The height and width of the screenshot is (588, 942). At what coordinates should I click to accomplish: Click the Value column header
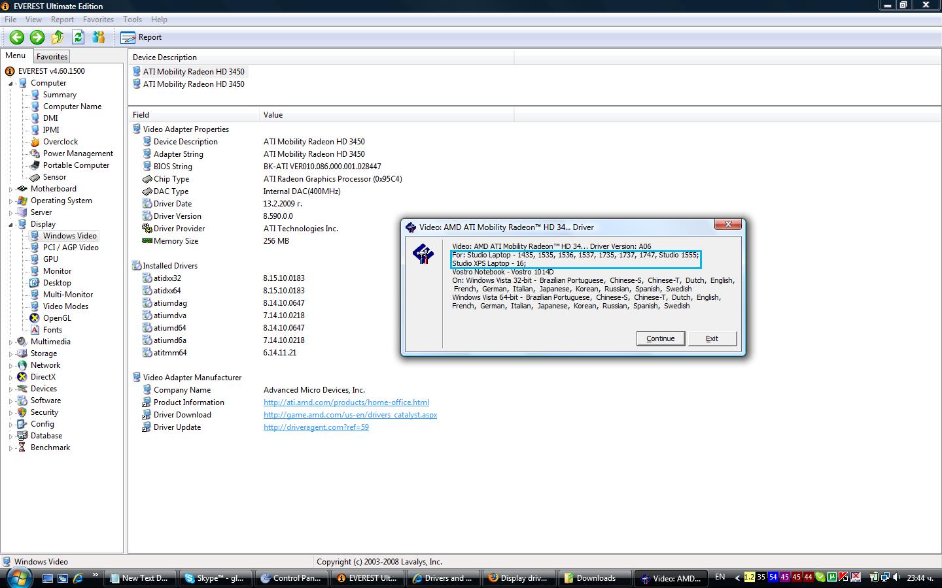click(387, 115)
